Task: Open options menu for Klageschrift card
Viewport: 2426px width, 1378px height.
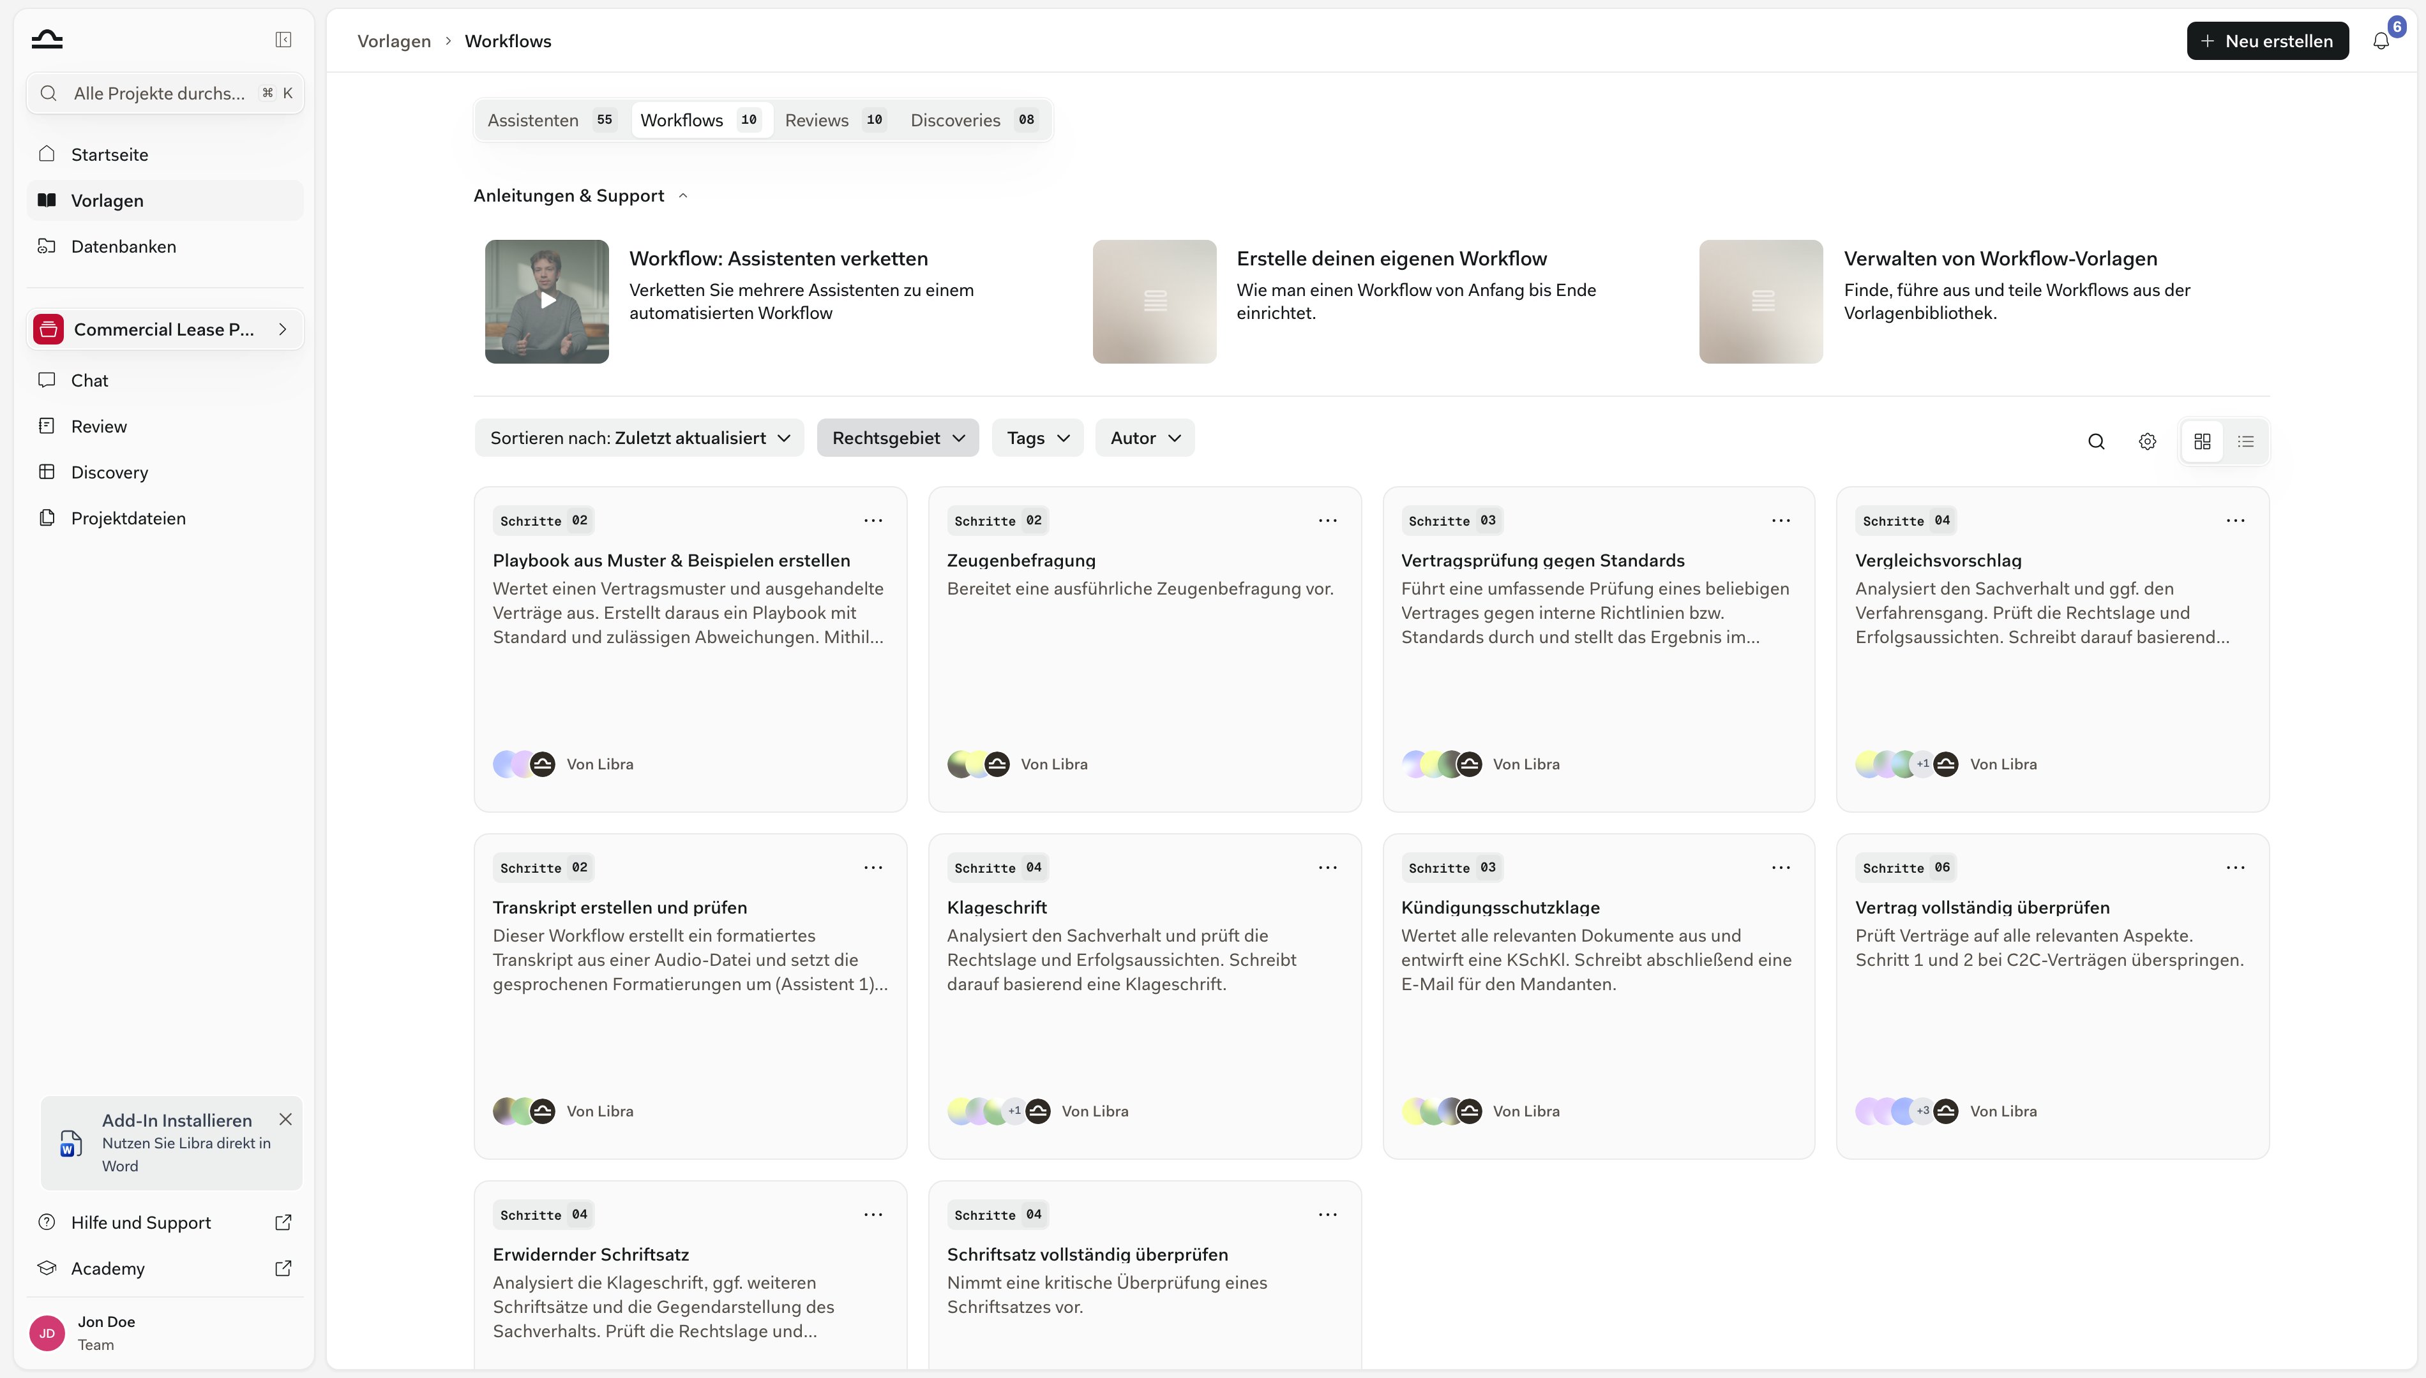Action: 1327,868
